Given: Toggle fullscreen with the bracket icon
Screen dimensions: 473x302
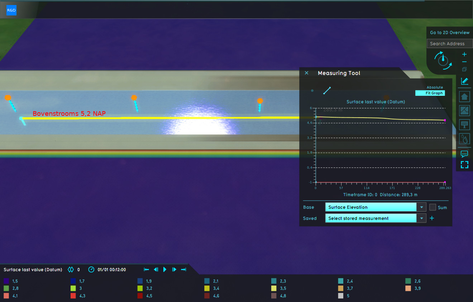Looking at the screenshot, I should pos(464,165).
